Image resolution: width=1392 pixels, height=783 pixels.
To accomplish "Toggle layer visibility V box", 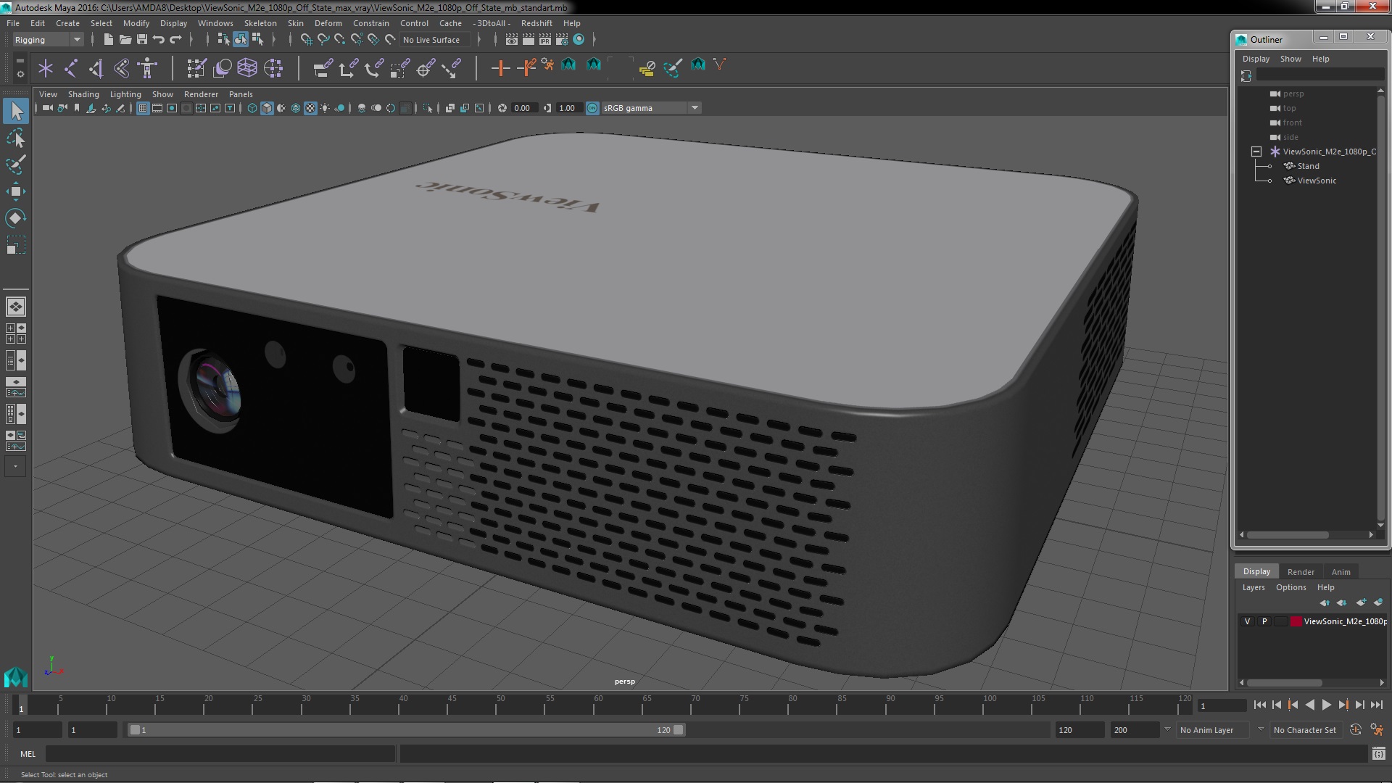I will (x=1248, y=621).
